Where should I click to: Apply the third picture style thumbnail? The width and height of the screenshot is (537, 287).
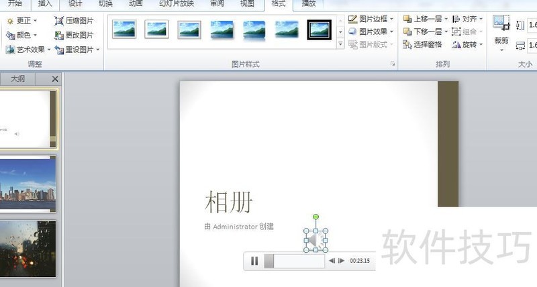[x=189, y=30]
